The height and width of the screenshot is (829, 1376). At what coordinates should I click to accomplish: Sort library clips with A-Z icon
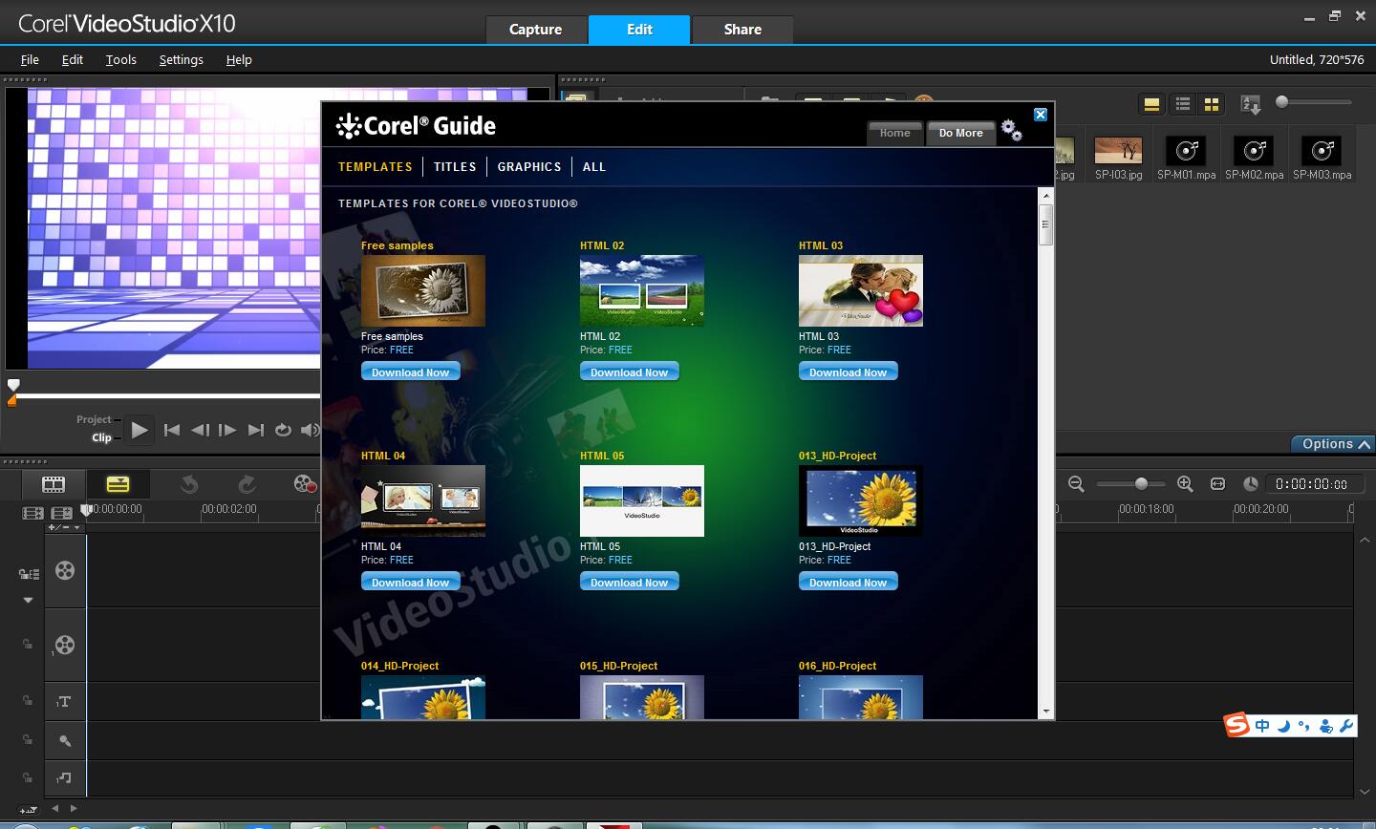(1250, 104)
